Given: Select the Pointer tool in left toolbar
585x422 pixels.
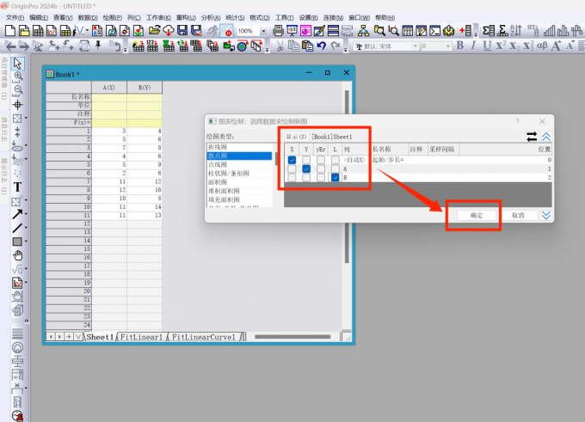Looking at the screenshot, I should pyautogui.click(x=17, y=64).
